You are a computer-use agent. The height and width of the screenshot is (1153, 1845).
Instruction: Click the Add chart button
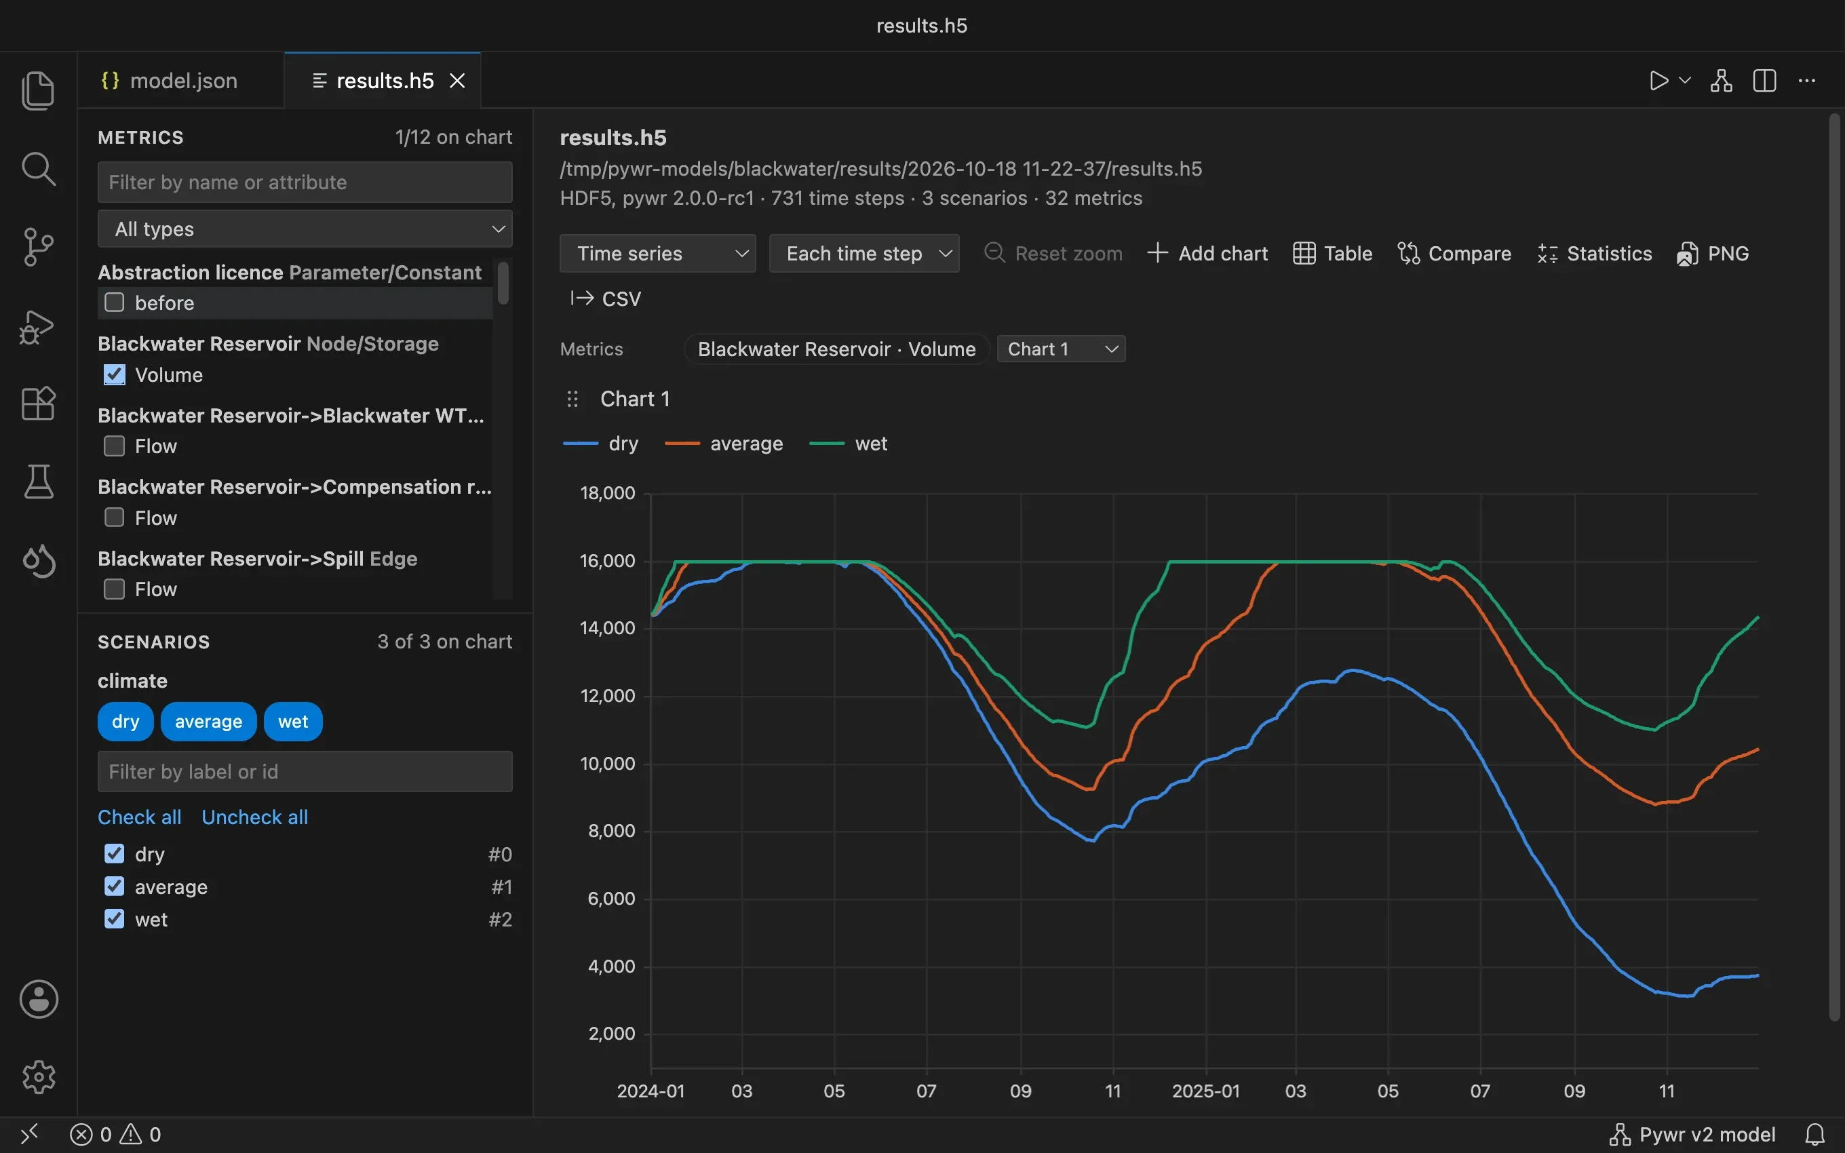1207,253
